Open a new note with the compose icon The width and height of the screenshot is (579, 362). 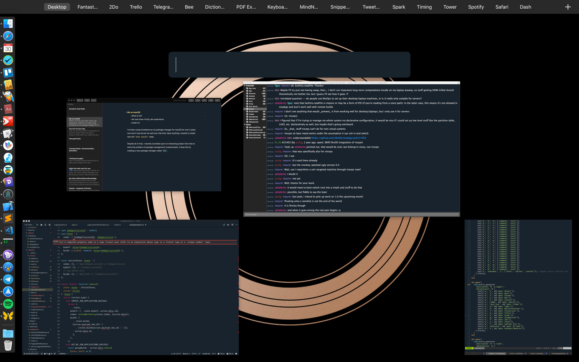tap(93, 100)
